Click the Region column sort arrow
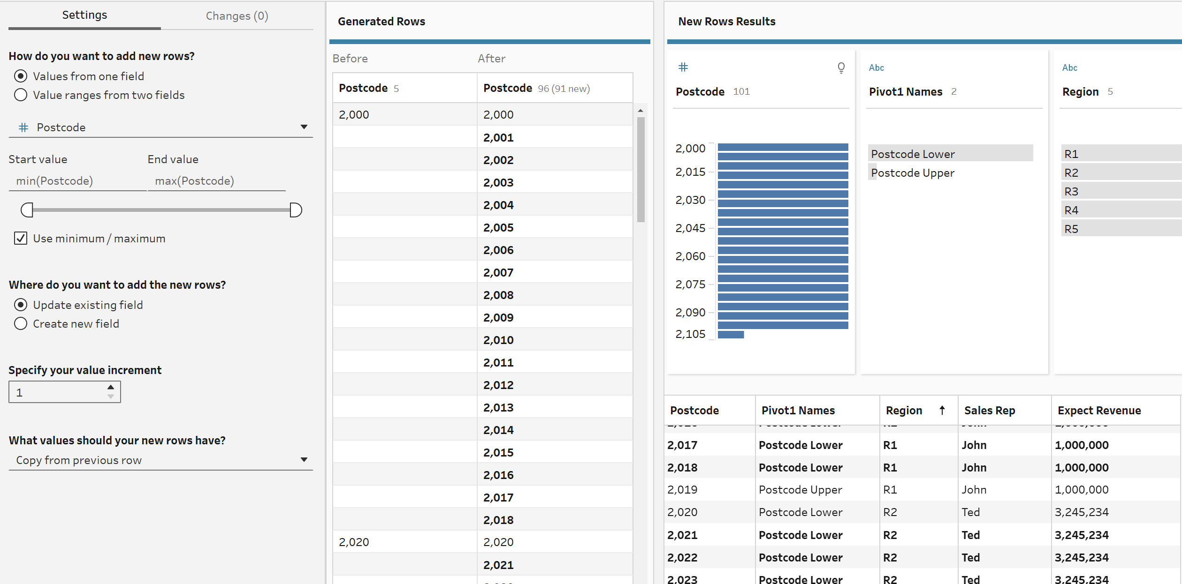 coord(942,411)
